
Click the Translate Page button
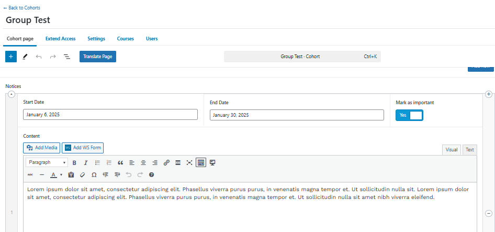pyautogui.click(x=98, y=57)
